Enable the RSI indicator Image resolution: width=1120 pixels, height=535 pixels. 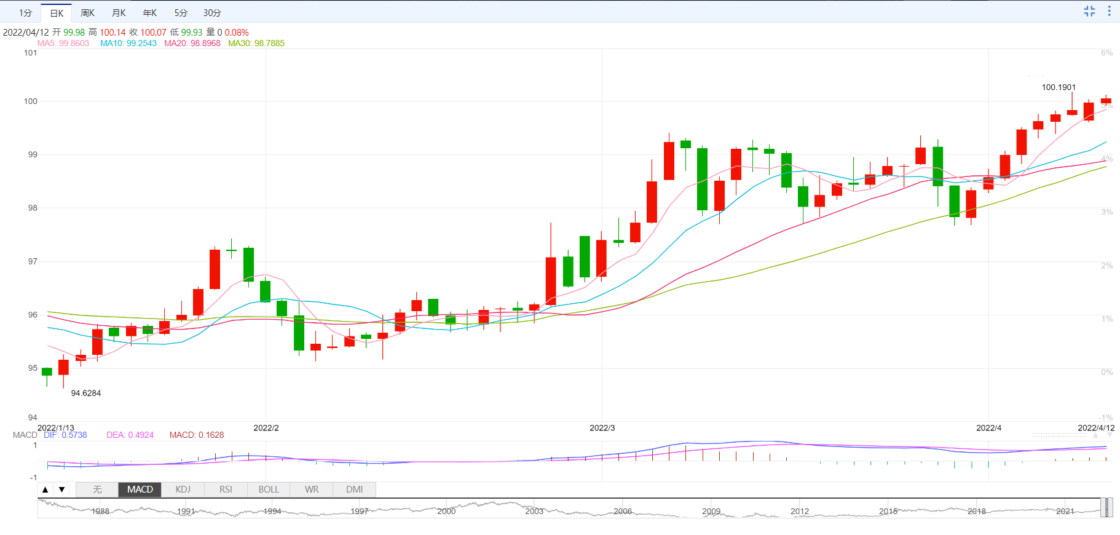click(x=226, y=489)
